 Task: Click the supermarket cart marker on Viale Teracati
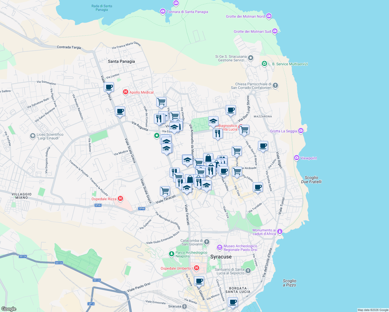pos(165,191)
